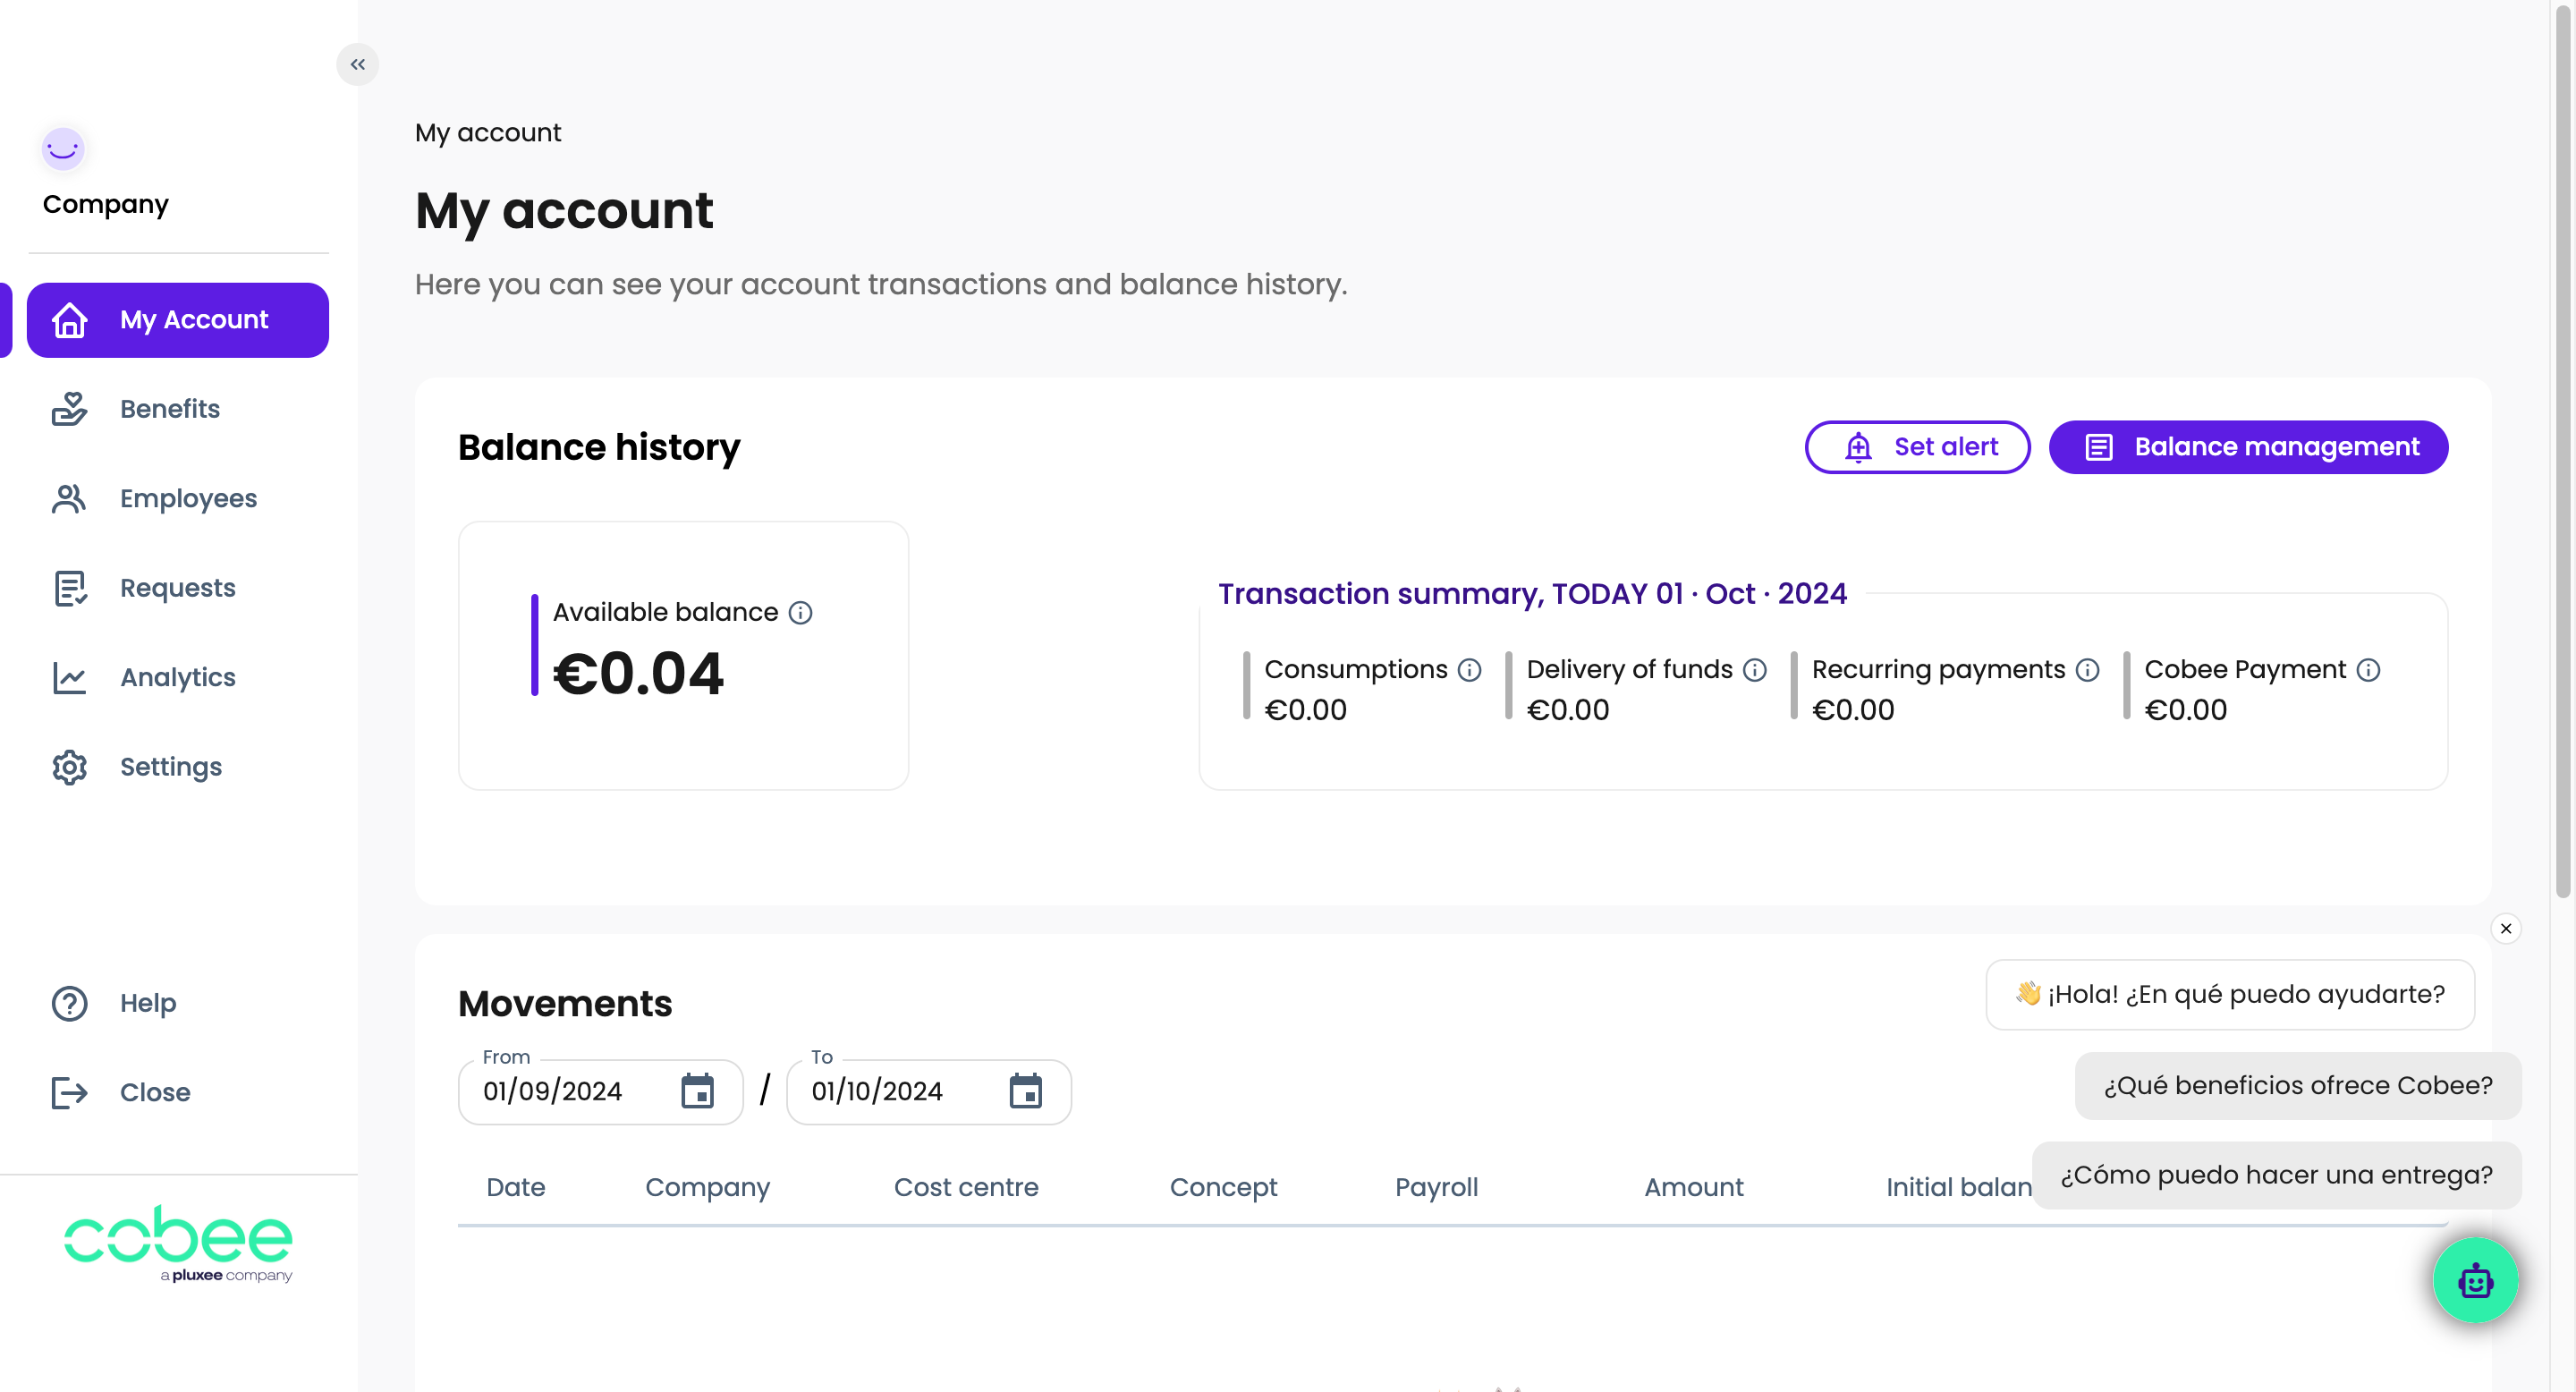Viewport: 2576px width, 1392px height.
Task: Open the From date calendar picker
Action: click(697, 1091)
